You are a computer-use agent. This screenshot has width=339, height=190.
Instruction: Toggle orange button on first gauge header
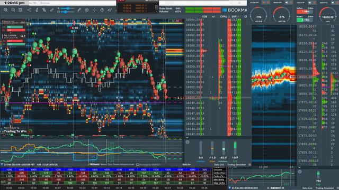264,3
